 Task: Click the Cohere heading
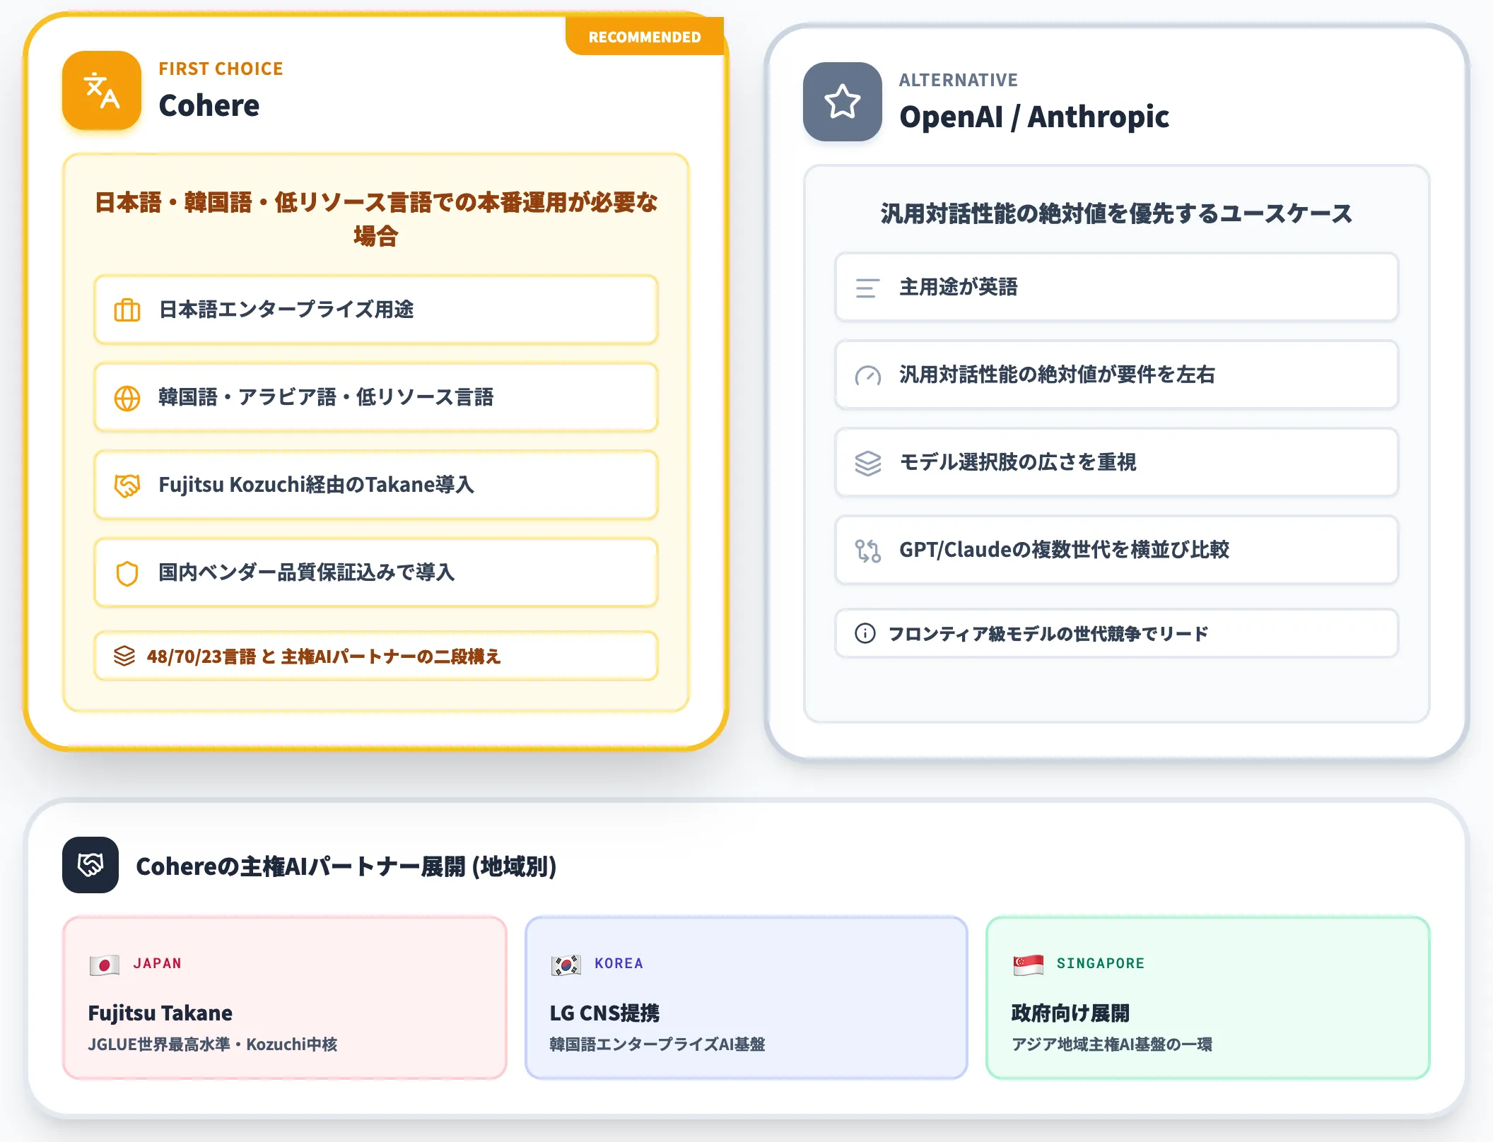point(209,105)
